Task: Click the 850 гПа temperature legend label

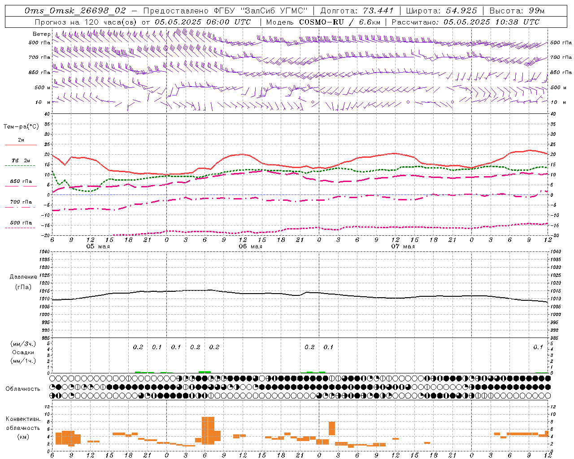Action: tap(21, 181)
